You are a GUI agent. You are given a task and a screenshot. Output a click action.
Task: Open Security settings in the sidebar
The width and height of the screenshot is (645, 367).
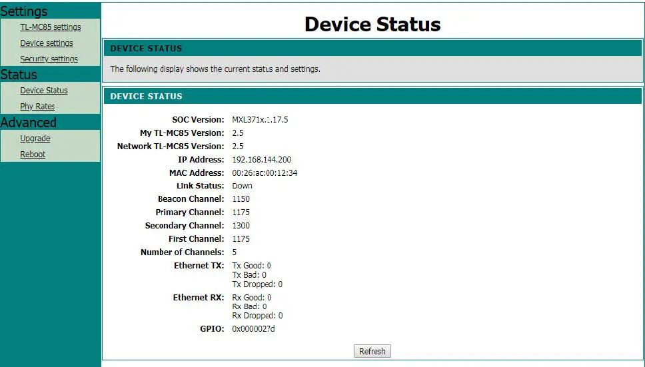click(49, 59)
